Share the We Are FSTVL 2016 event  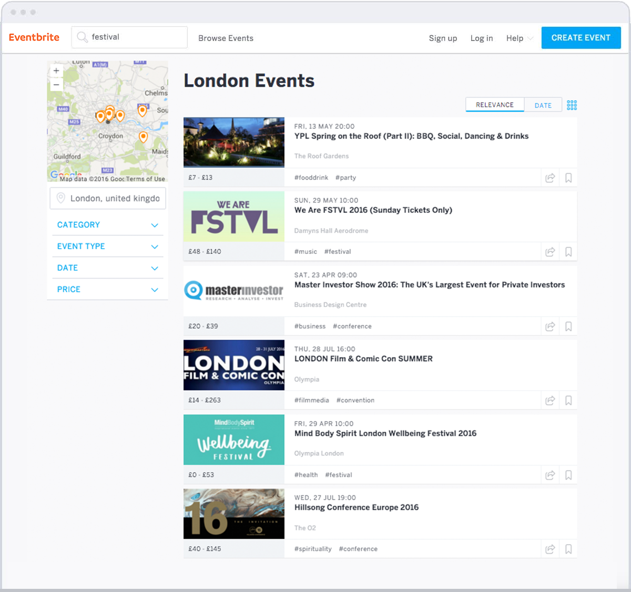point(550,252)
